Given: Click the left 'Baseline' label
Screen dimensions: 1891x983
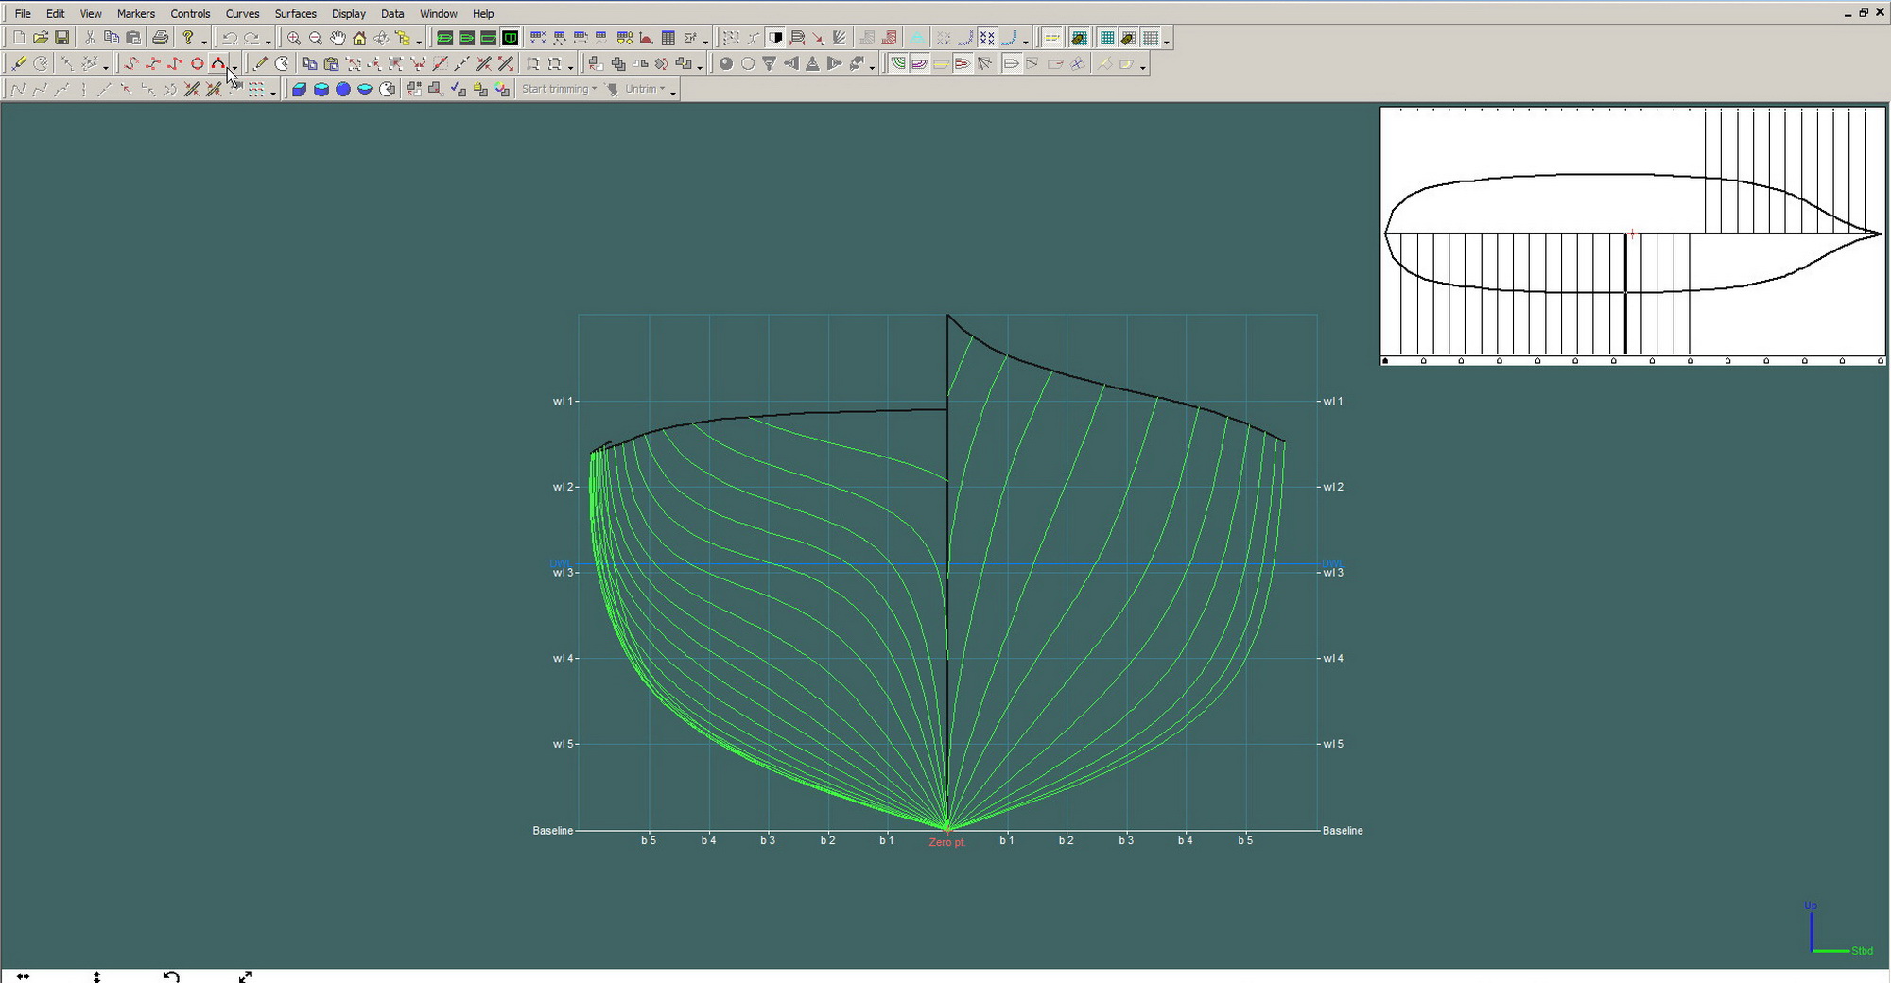Looking at the screenshot, I should coord(552,830).
